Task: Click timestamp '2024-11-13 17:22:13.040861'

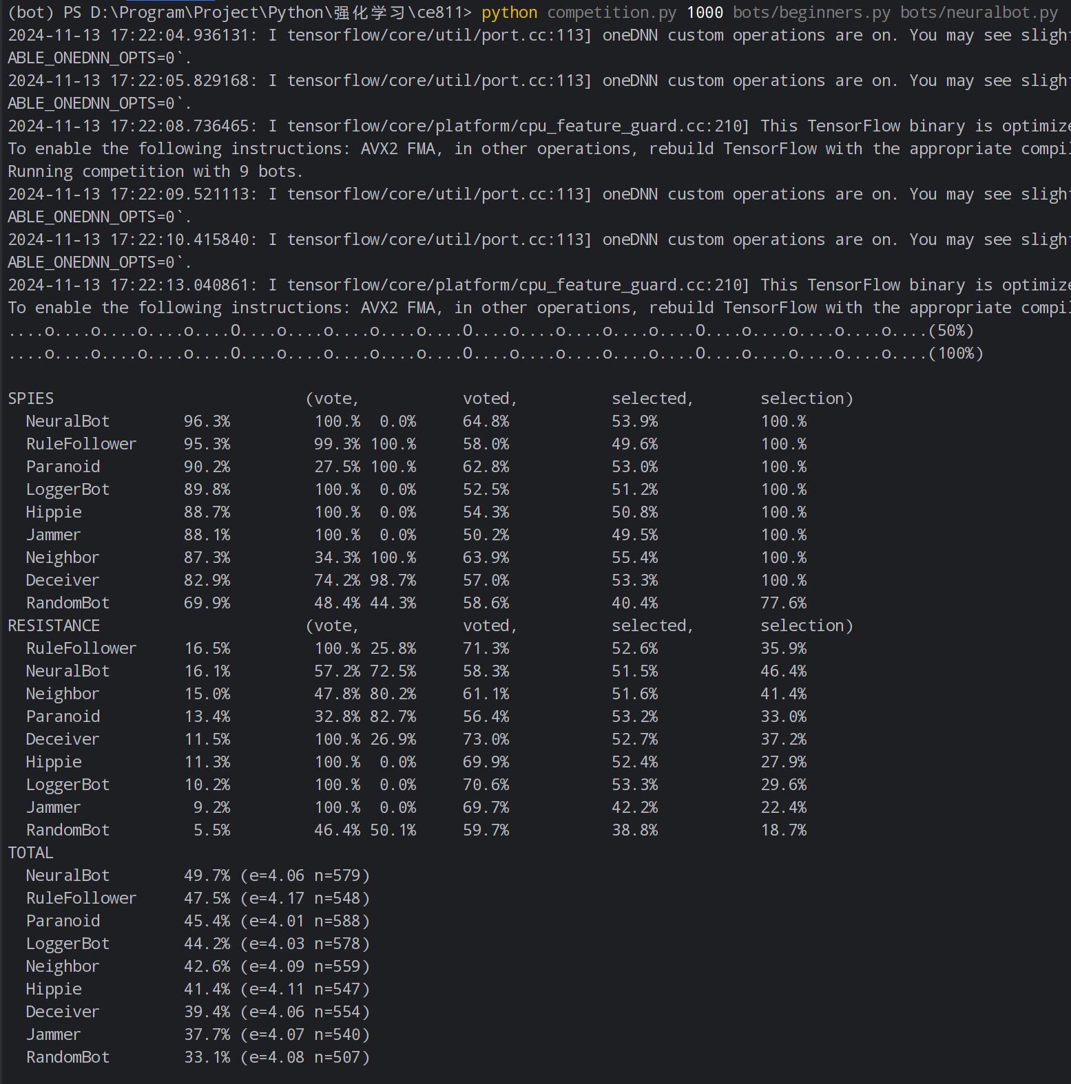Action: pyautogui.click(x=128, y=285)
